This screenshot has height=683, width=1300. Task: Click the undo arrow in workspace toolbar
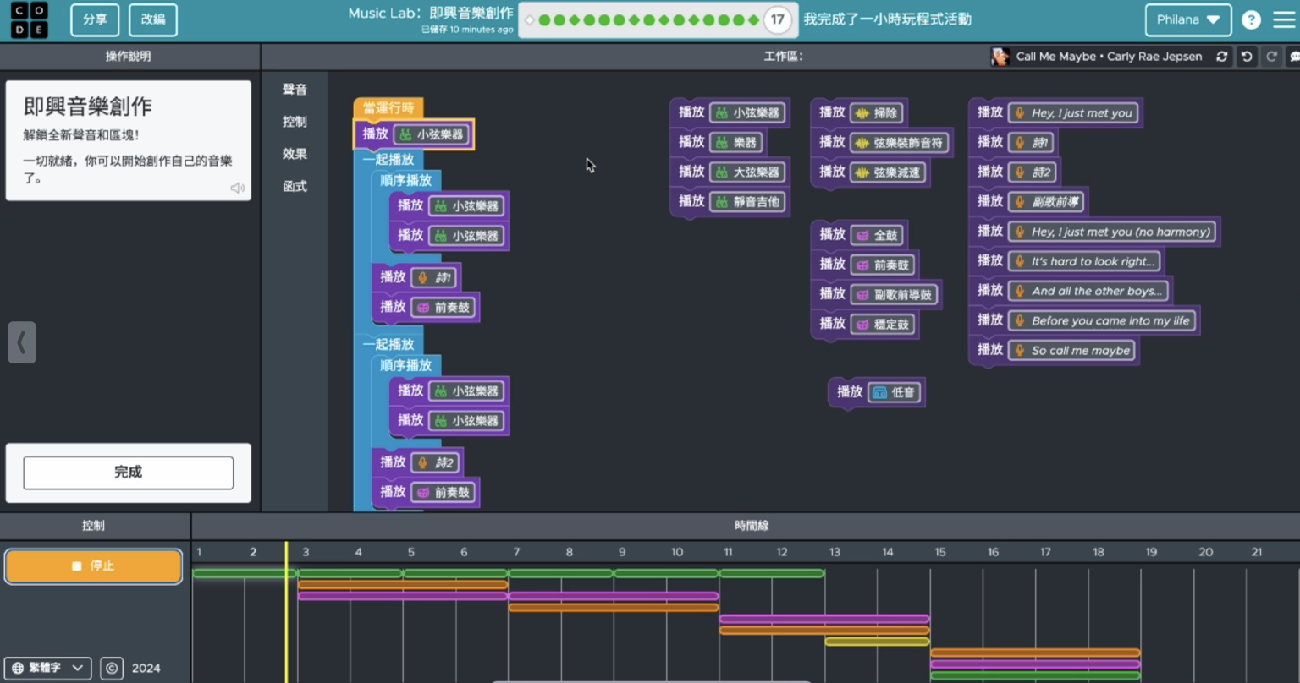click(1247, 56)
